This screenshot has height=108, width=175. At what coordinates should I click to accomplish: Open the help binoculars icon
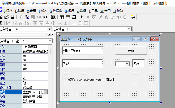tap(133, 17)
